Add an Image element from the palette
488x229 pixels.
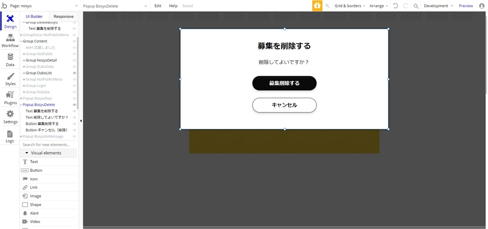(48, 196)
